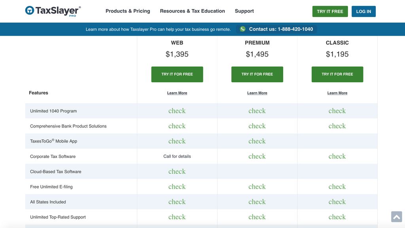Click TRY IT FOR FREE under PREMIUM
Image resolution: width=405 pixels, height=228 pixels.
(x=257, y=74)
